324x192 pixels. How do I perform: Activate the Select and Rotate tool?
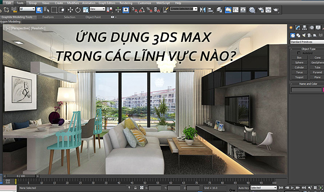(78, 9)
